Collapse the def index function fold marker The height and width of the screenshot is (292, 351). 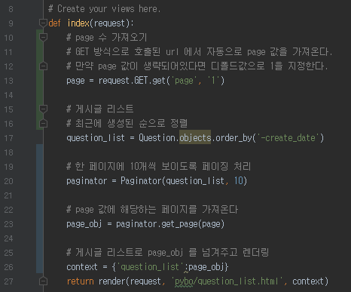[x=43, y=23]
